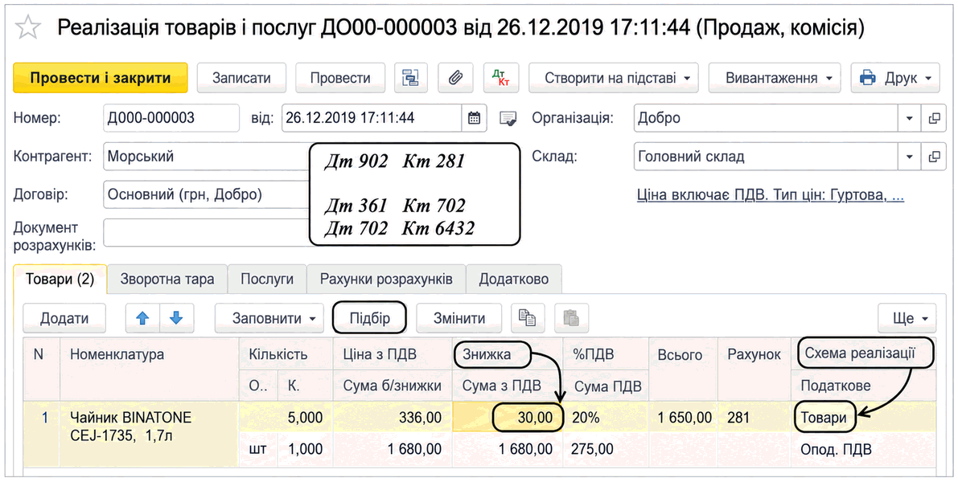Click the price cell 336,00
958x482 pixels.
click(393, 418)
